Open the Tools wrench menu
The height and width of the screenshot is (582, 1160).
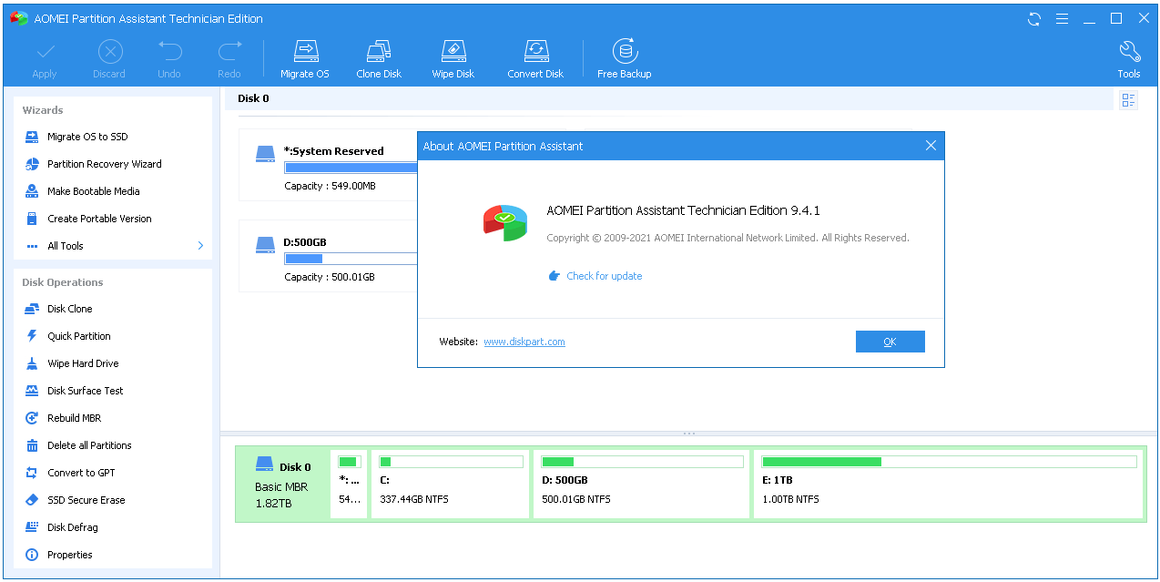(x=1129, y=60)
